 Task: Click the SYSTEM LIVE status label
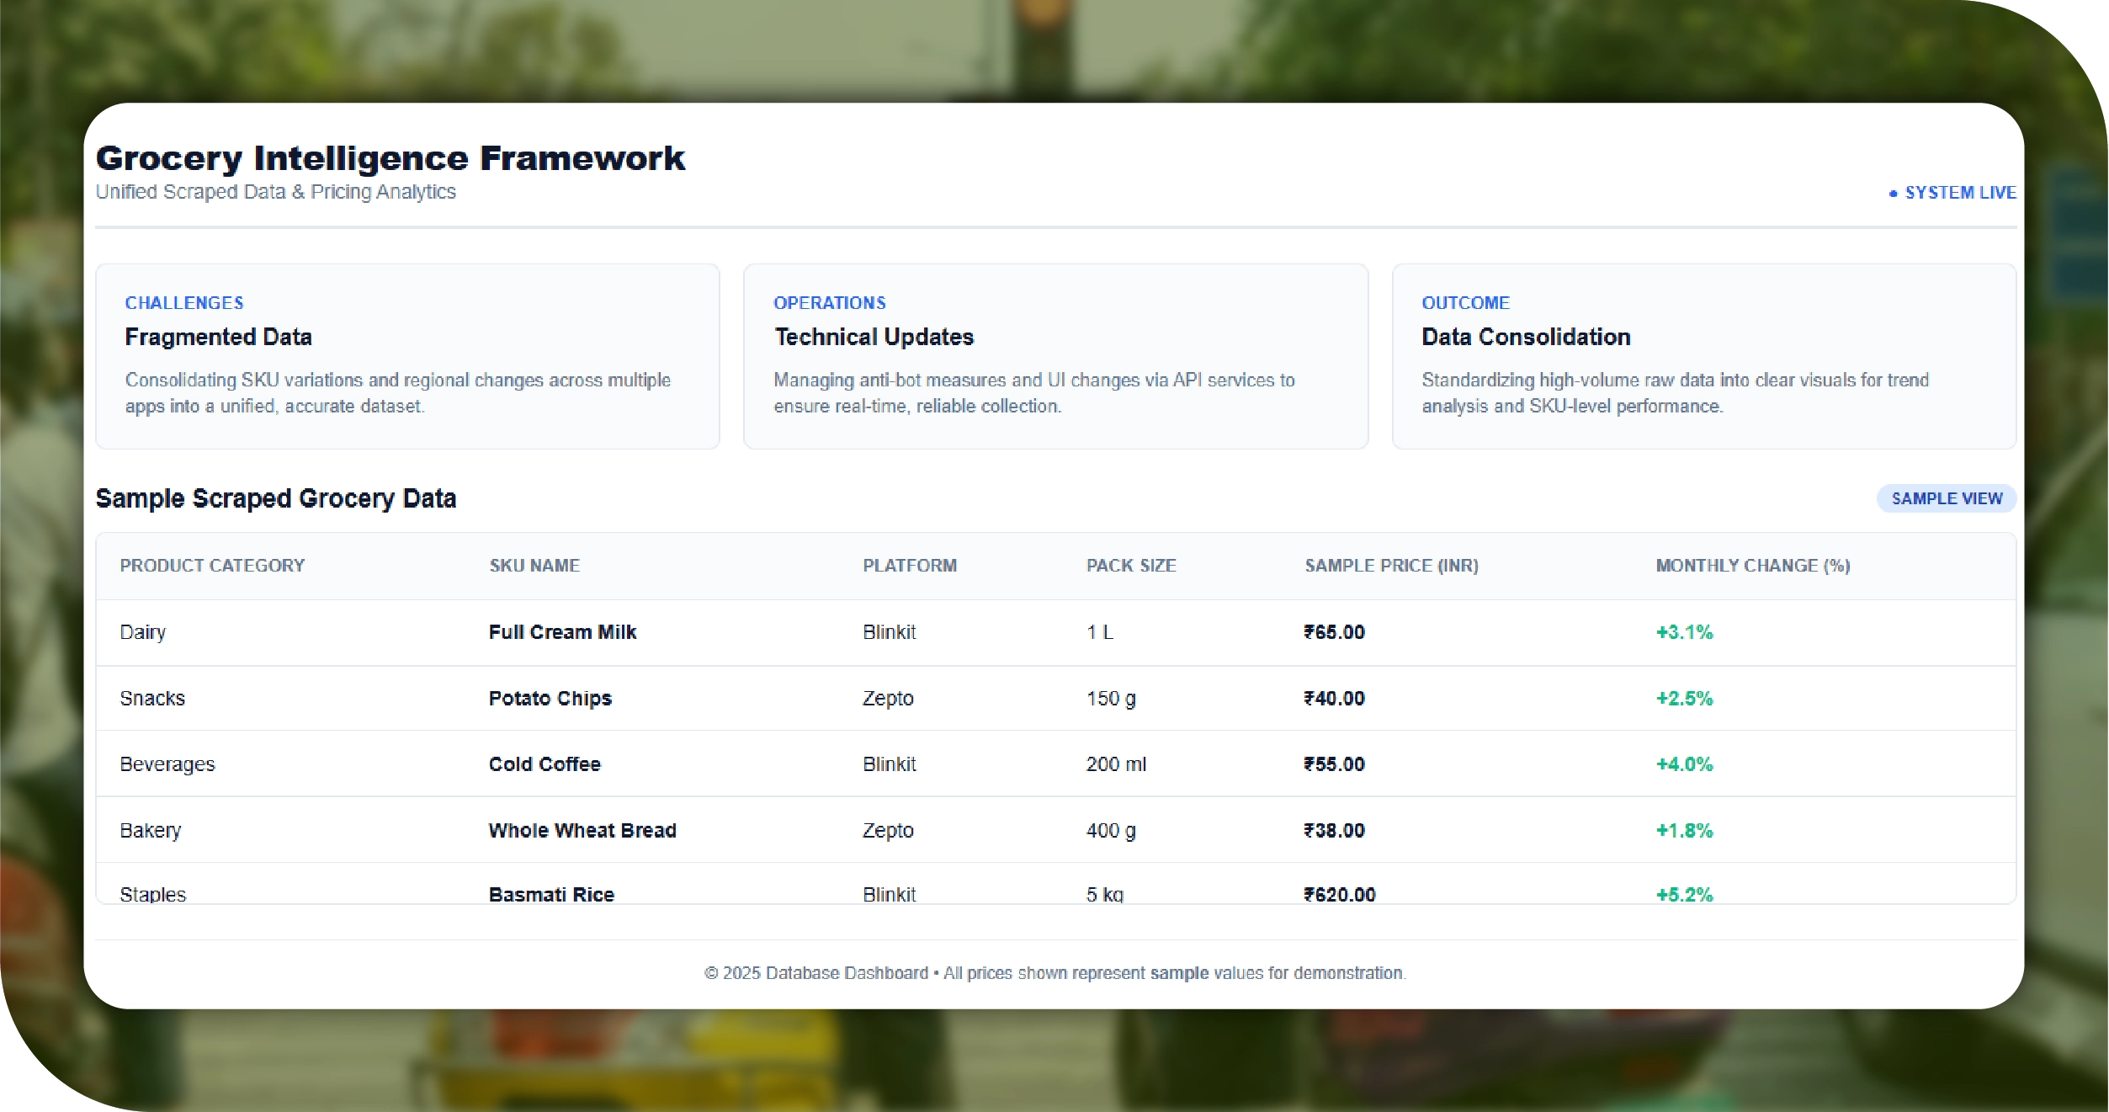coord(1960,193)
